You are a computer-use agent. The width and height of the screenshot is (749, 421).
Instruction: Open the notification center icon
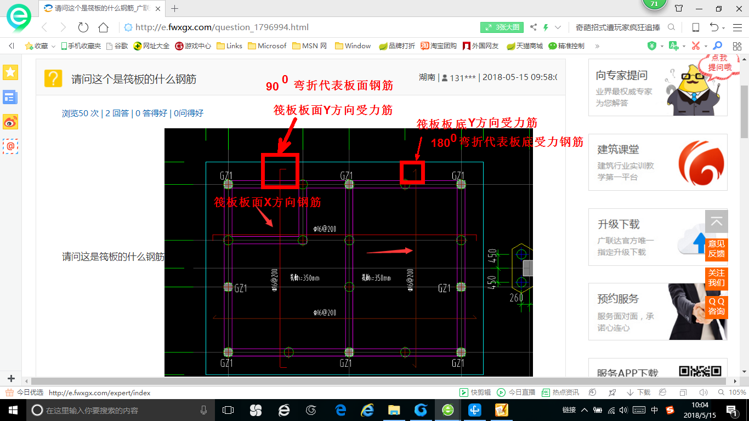coord(731,410)
